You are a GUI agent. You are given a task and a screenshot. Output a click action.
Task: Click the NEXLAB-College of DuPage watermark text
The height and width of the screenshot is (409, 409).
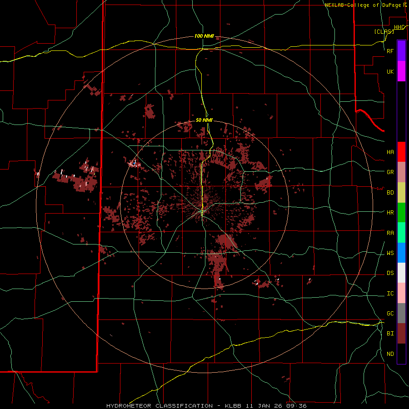[x=363, y=5]
